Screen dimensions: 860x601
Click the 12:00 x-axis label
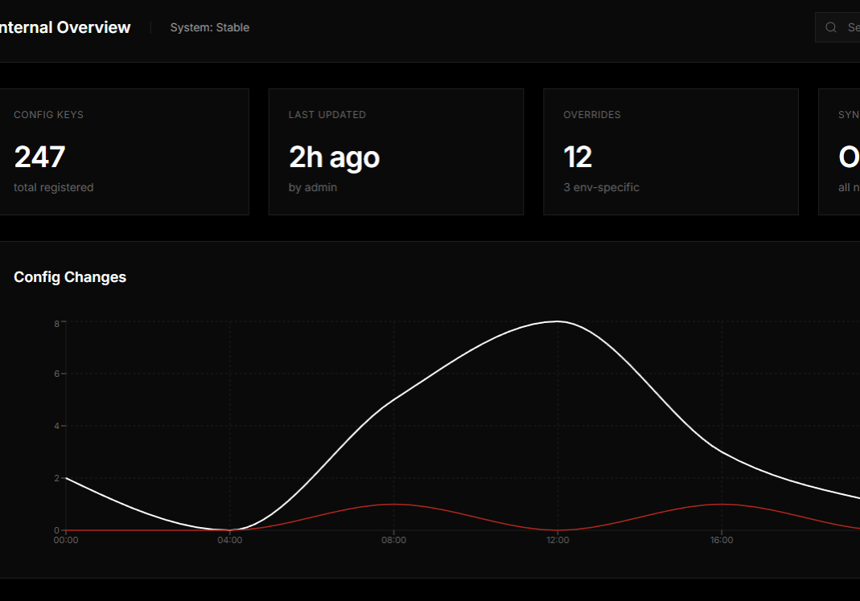click(558, 540)
